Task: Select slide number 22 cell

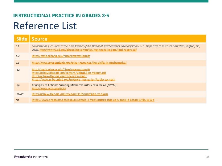Action: [22, 74]
